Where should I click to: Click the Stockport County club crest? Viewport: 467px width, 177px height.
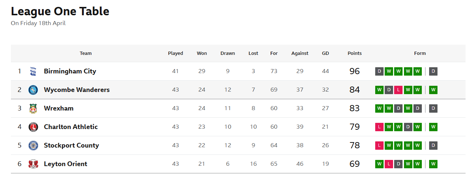pyautogui.click(x=33, y=145)
